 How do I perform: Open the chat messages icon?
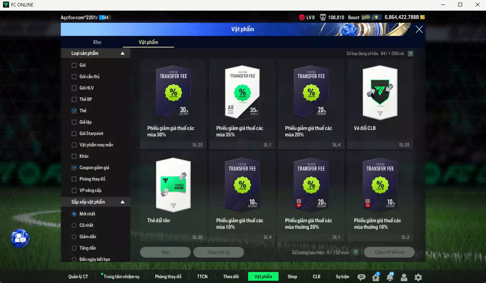click(x=361, y=277)
